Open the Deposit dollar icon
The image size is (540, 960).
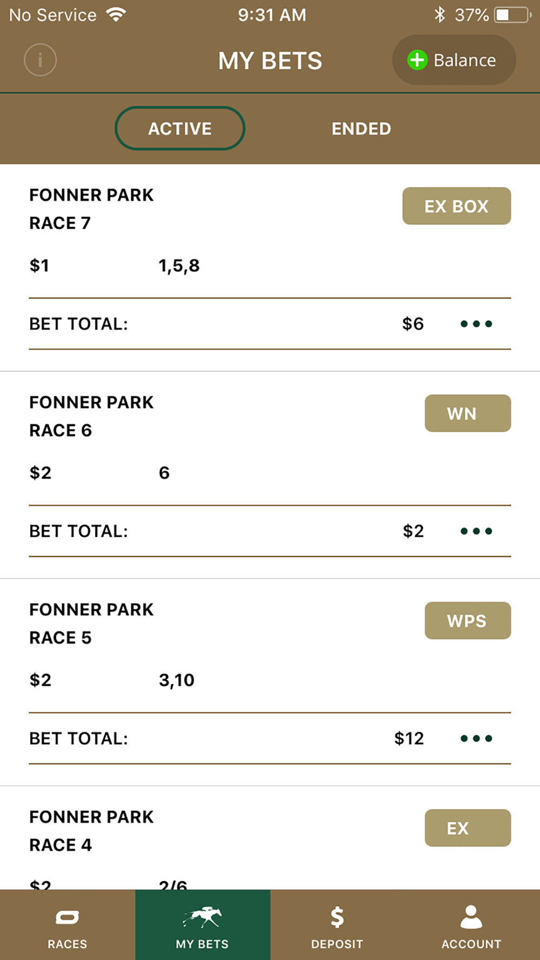(x=337, y=917)
